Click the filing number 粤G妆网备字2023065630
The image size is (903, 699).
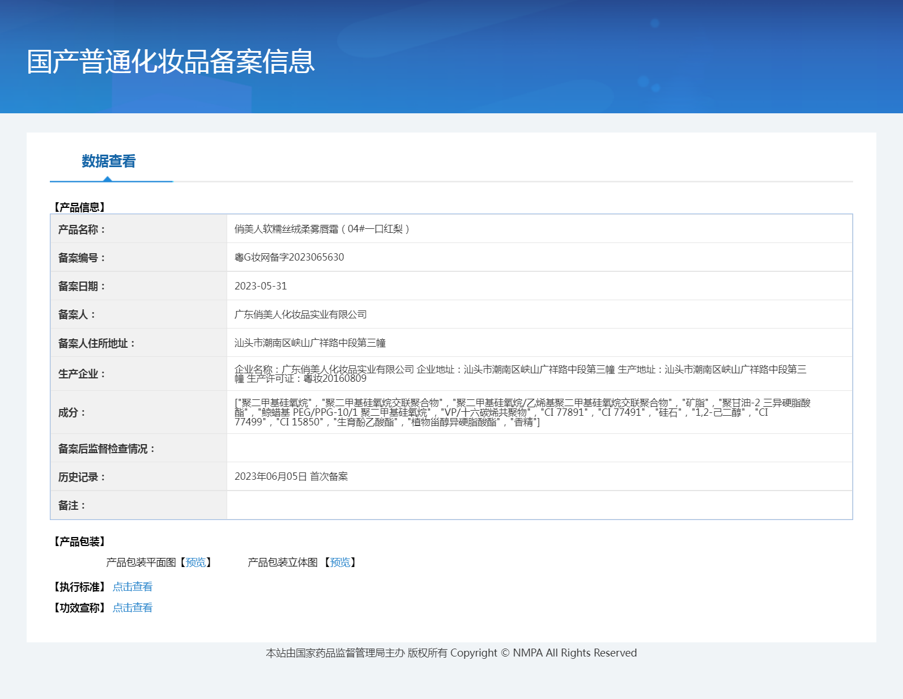point(289,257)
